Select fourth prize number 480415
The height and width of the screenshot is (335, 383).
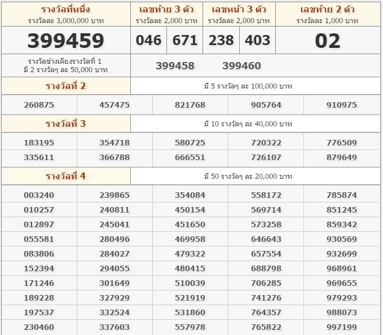tap(190, 268)
